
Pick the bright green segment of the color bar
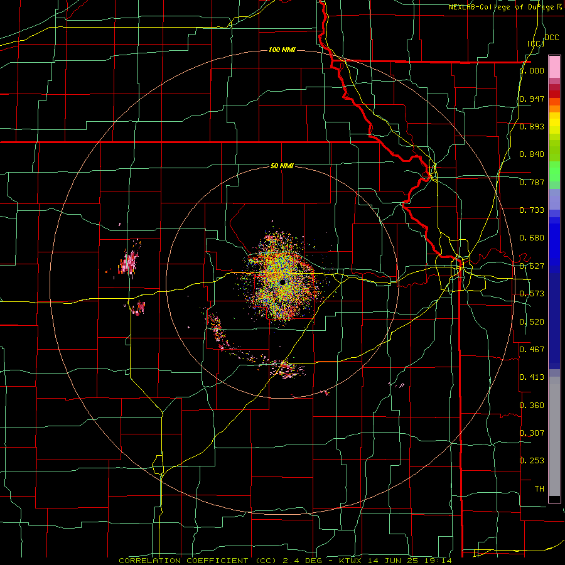click(554, 171)
